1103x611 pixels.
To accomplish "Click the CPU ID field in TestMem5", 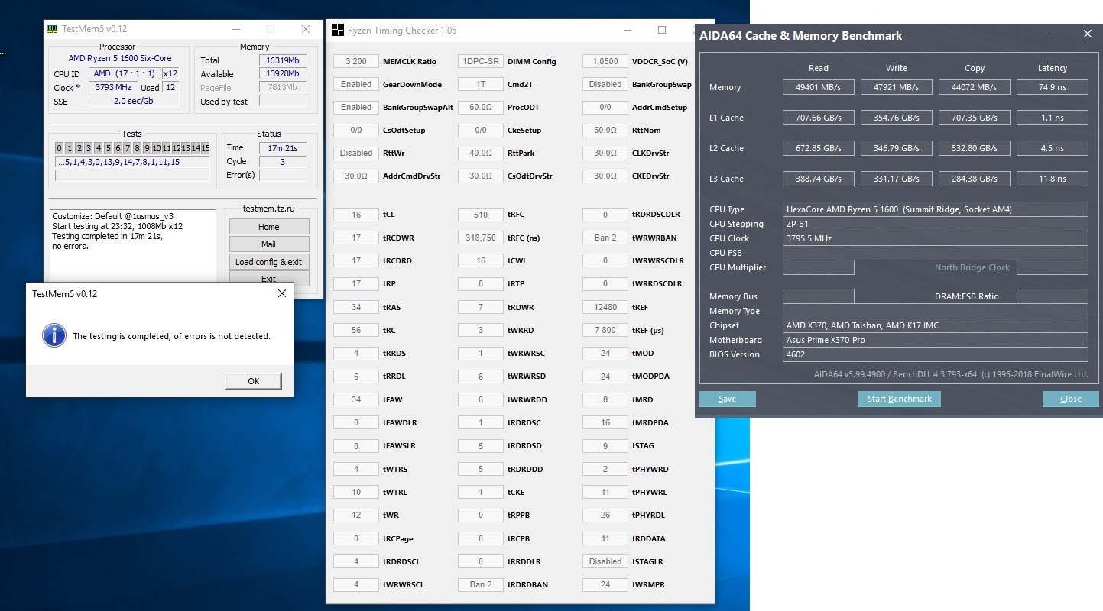I will point(124,74).
